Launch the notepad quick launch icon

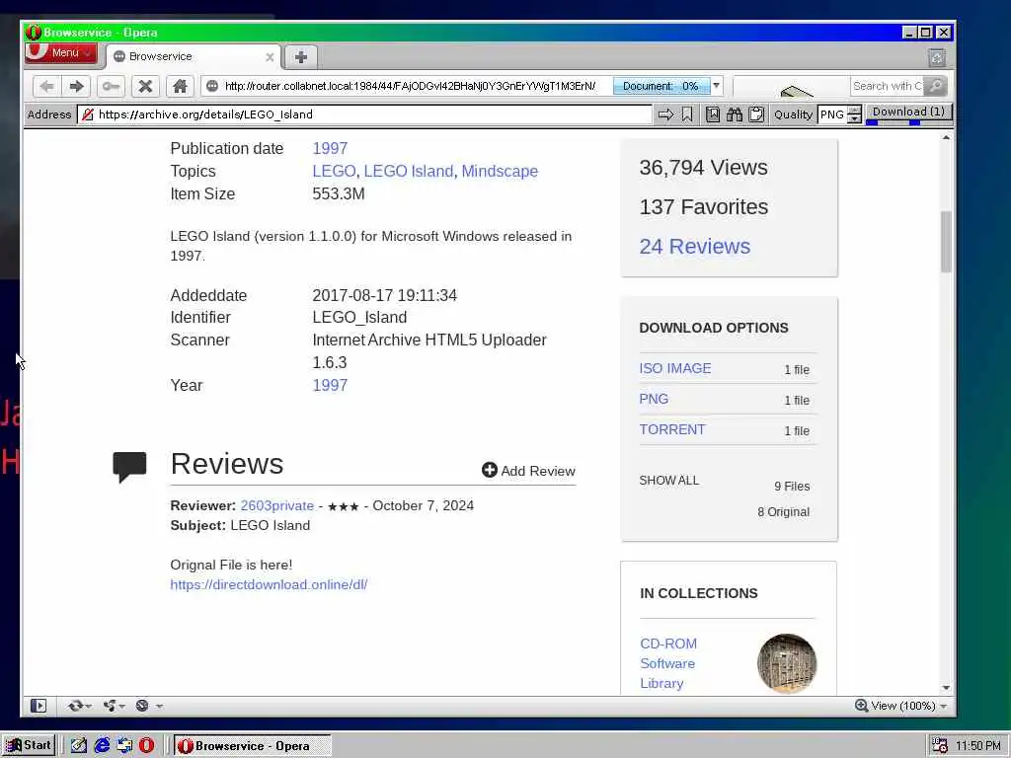(x=79, y=746)
